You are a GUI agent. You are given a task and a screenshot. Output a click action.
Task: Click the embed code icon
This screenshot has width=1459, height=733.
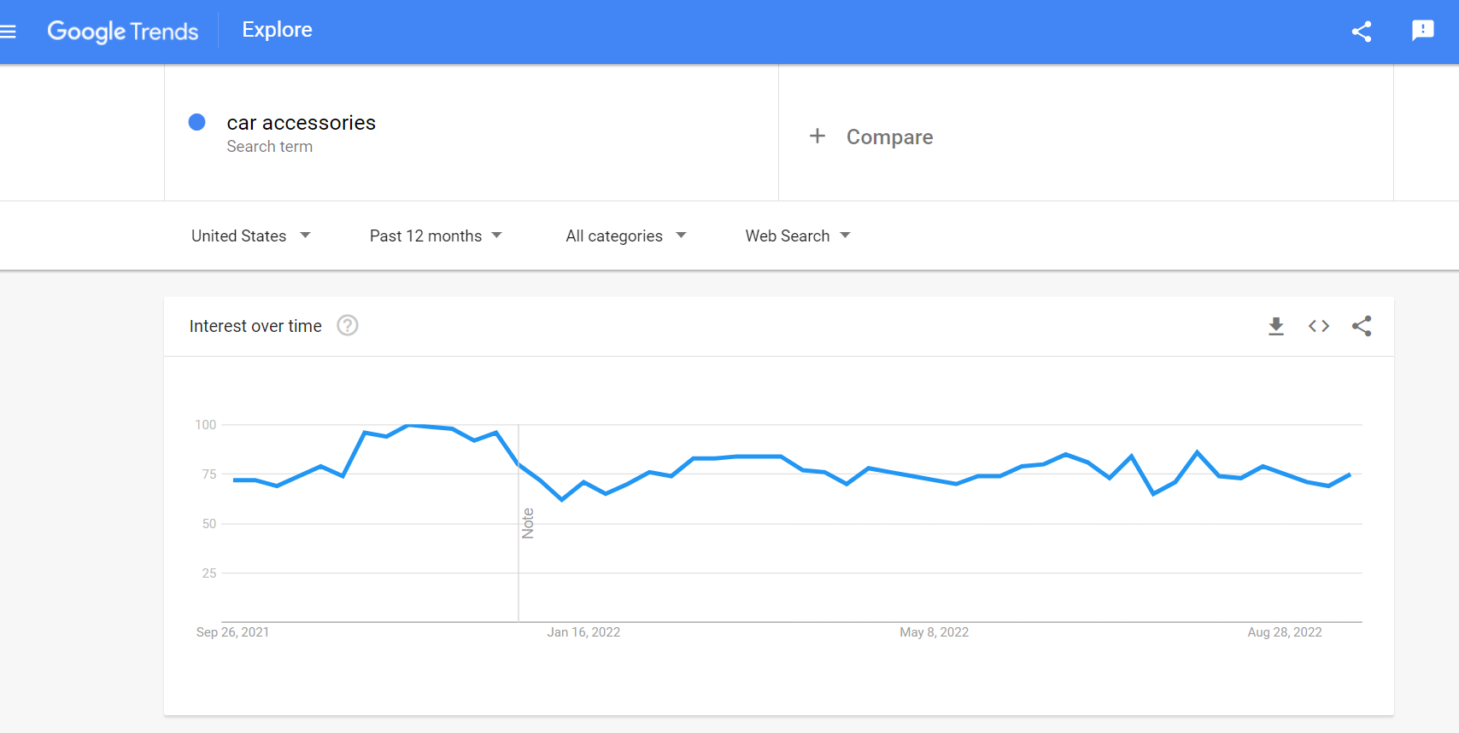point(1318,326)
